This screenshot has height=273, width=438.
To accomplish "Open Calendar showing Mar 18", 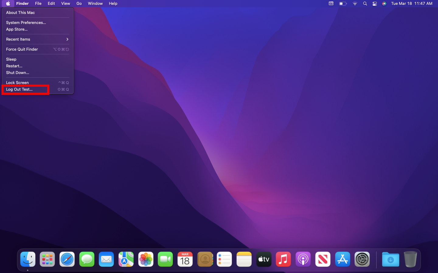I will tap(185, 259).
